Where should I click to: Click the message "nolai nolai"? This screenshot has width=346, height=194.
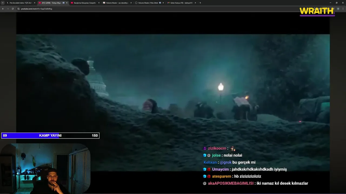click(233, 155)
